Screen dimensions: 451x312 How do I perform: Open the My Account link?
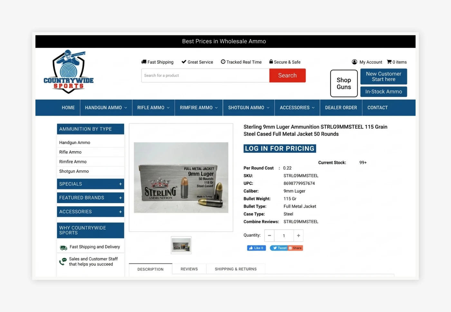tap(371, 62)
